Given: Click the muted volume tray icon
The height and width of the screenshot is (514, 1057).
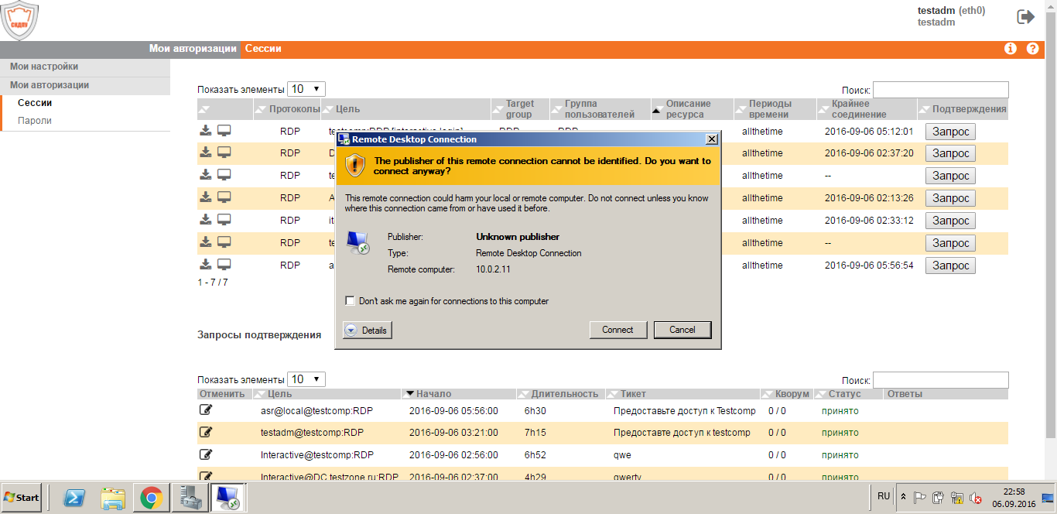Looking at the screenshot, I should click(x=976, y=498).
